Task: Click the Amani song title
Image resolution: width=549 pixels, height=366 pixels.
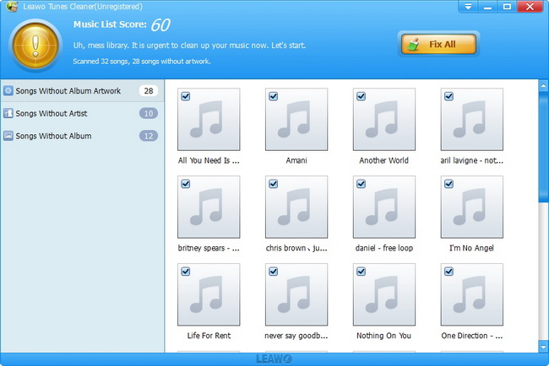Action: [296, 160]
